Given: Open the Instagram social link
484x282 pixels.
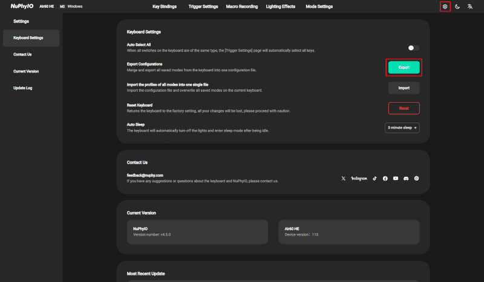Looking at the screenshot, I should point(359,179).
